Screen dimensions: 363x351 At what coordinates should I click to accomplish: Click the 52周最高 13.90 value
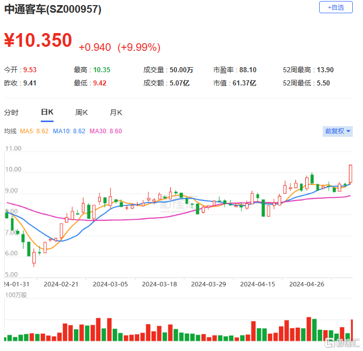(x=325, y=70)
